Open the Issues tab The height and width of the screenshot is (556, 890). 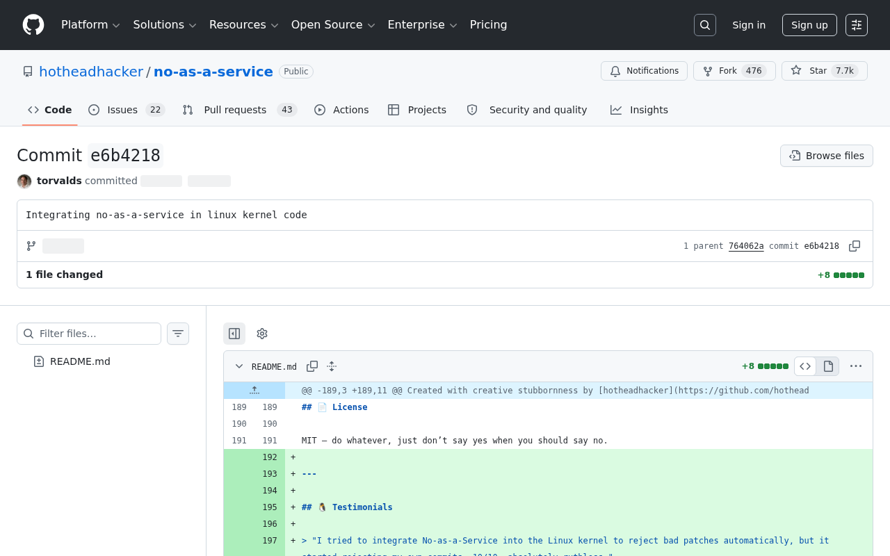[127, 110]
